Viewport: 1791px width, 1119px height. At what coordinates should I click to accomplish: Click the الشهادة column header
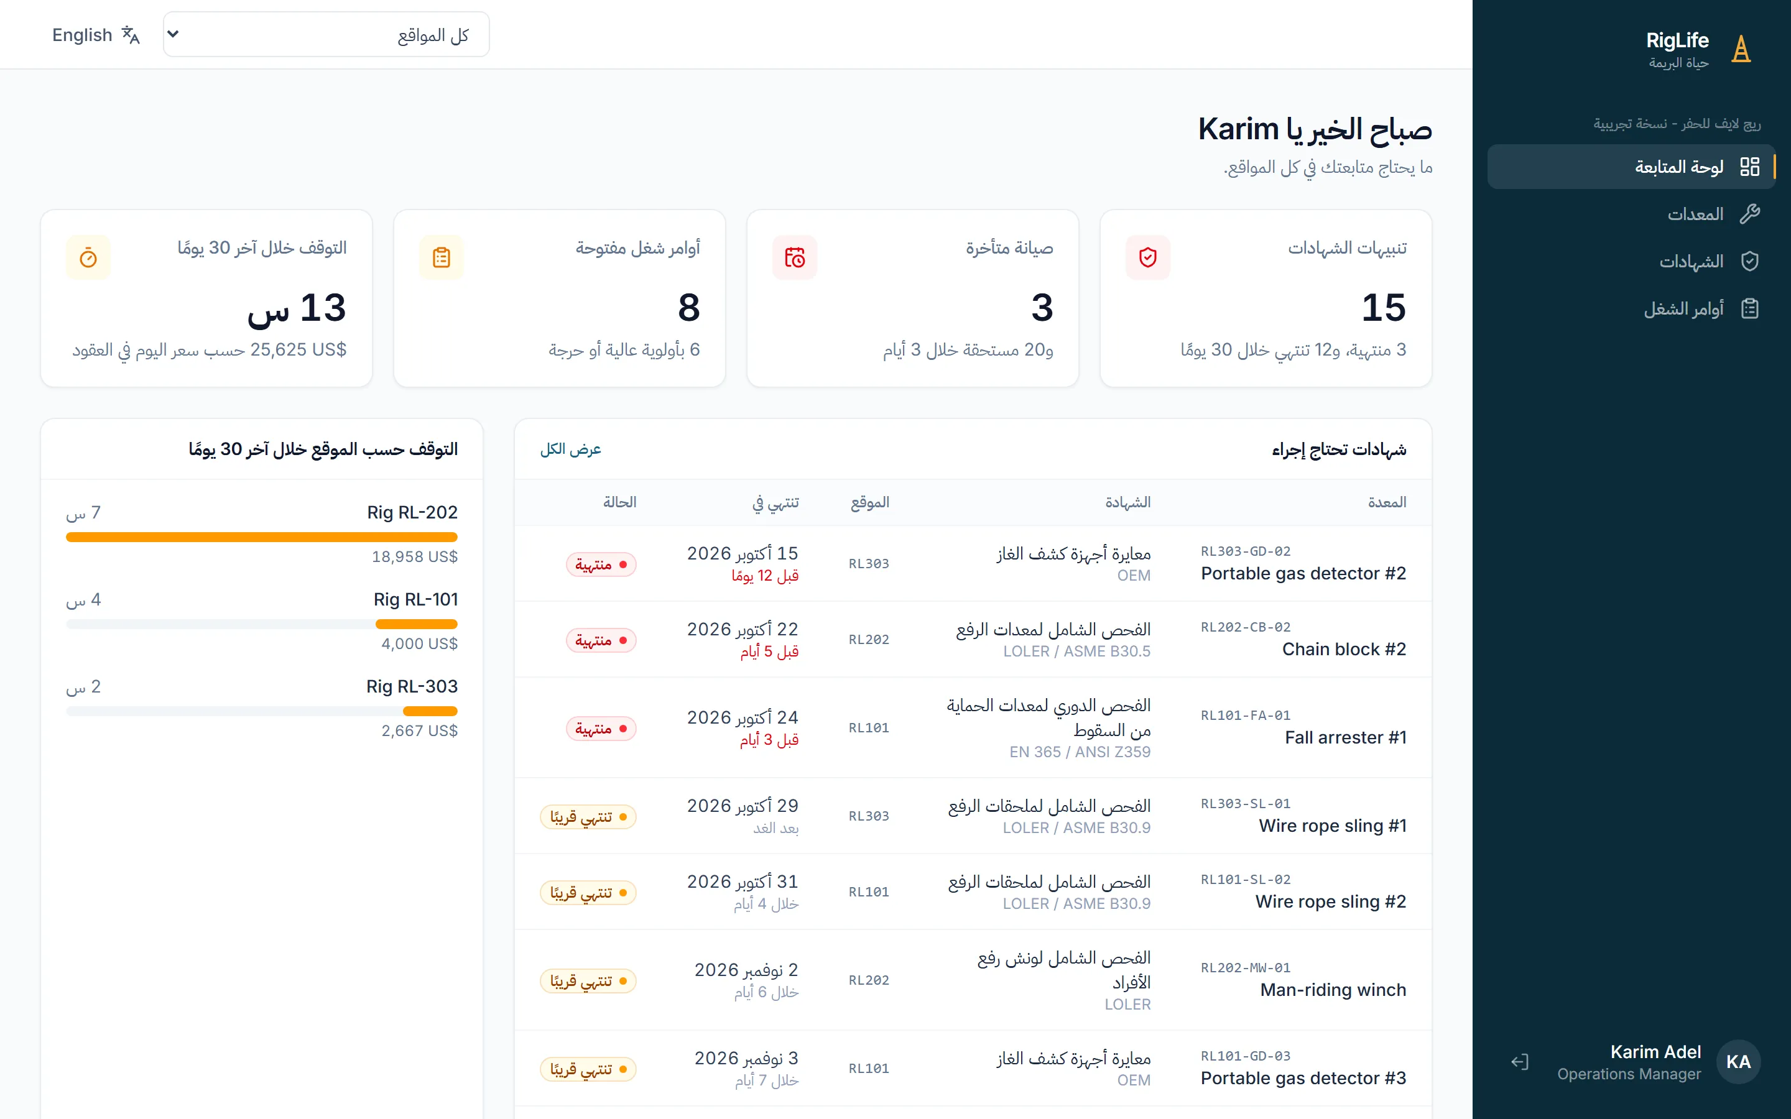1128,502
